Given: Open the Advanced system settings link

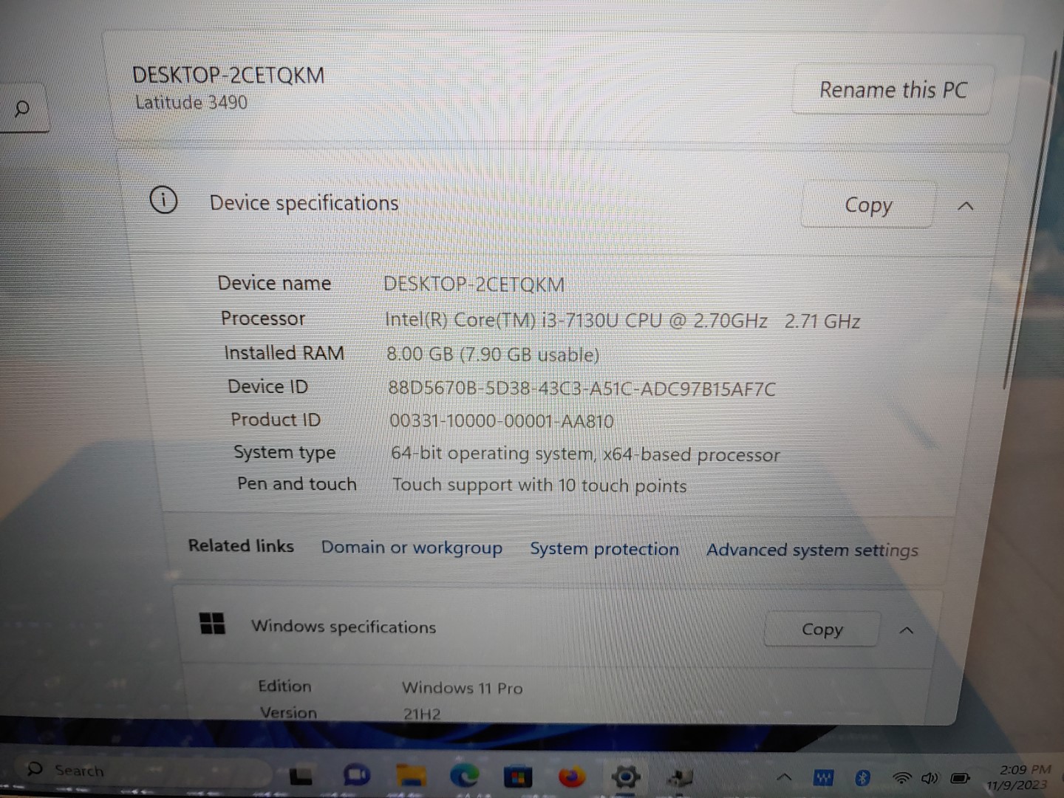Looking at the screenshot, I should (812, 550).
